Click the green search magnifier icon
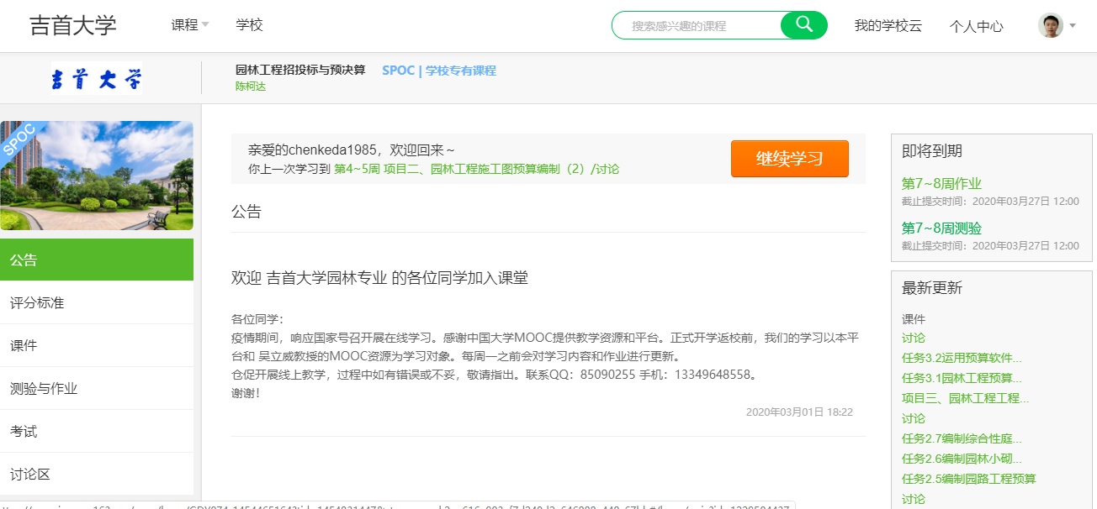The width and height of the screenshot is (1097, 509). tap(803, 25)
